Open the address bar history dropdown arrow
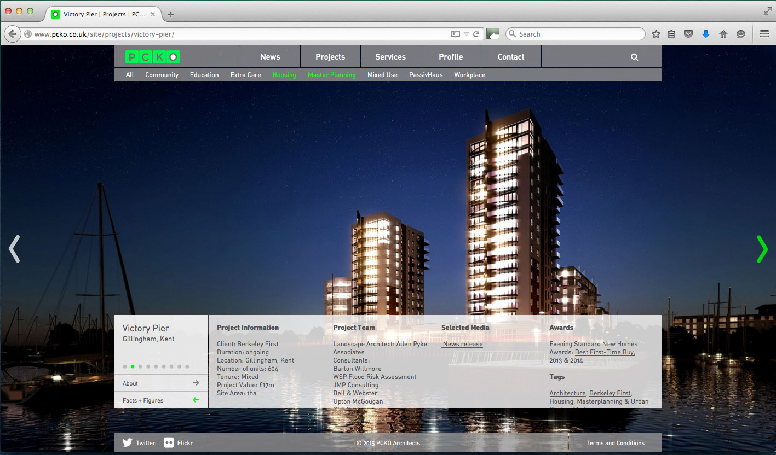Screen dimensions: 776x455 tap(466, 34)
